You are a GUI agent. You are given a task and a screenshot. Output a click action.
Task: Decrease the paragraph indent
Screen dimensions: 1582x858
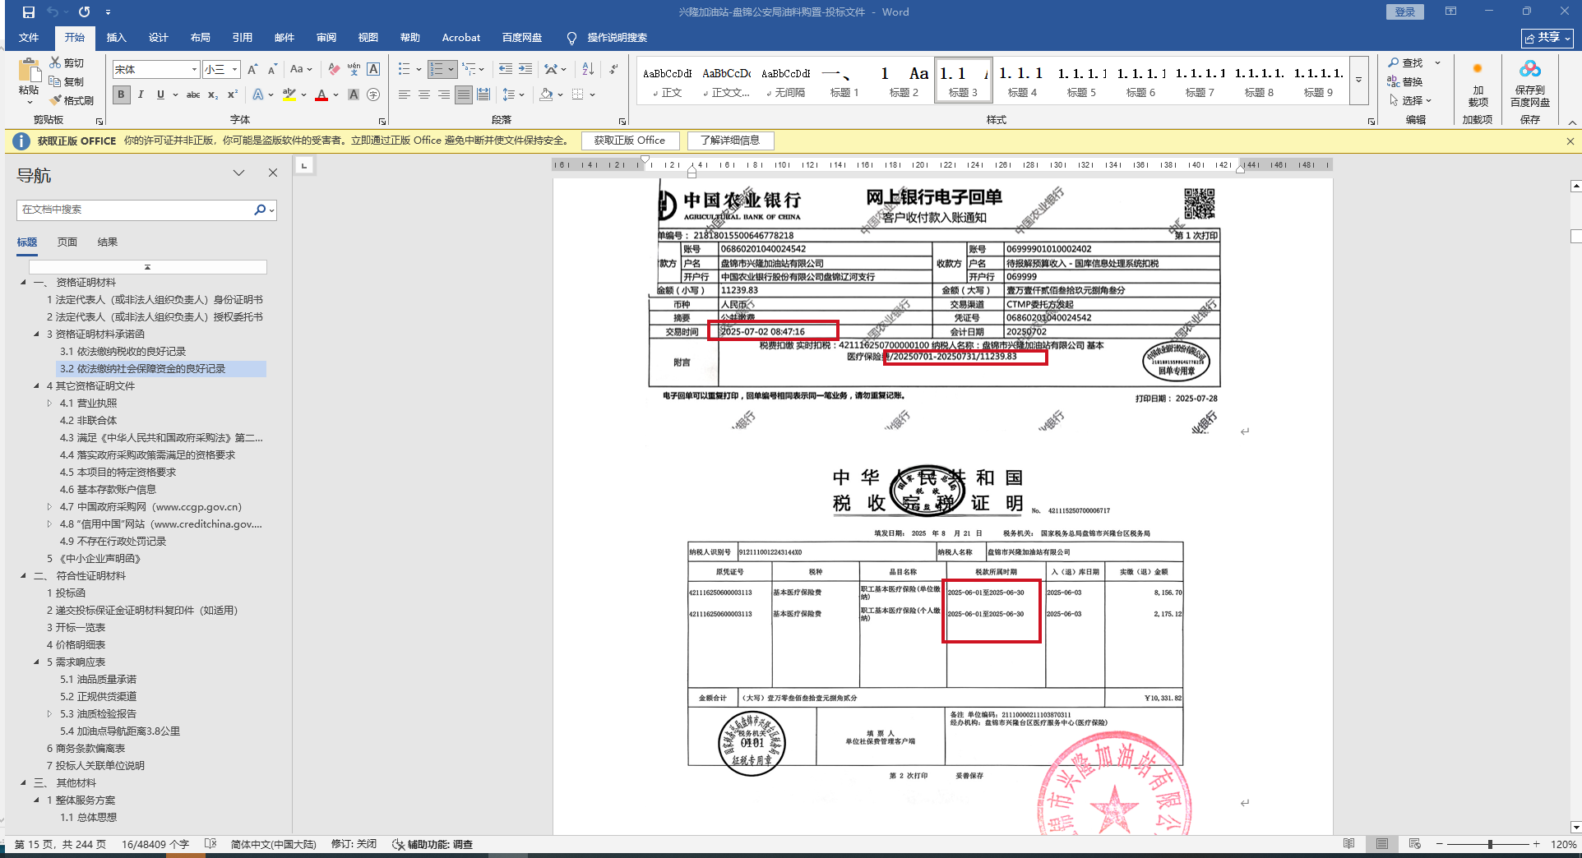tap(505, 70)
